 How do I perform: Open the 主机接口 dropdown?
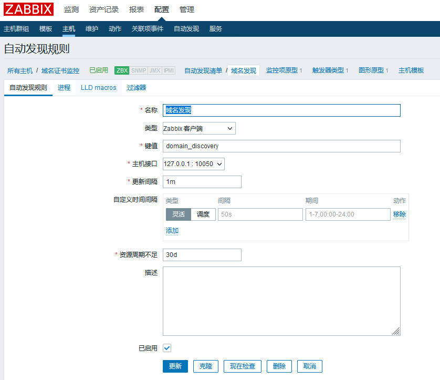pyautogui.click(x=193, y=164)
